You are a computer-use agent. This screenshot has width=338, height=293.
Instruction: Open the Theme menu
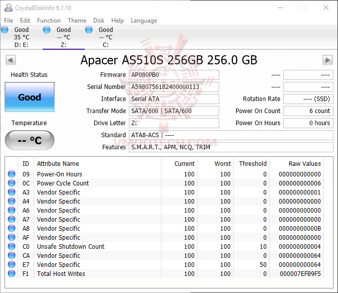point(77,21)
